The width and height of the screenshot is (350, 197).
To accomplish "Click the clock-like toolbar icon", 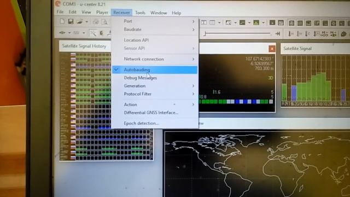I will [281, 22].
